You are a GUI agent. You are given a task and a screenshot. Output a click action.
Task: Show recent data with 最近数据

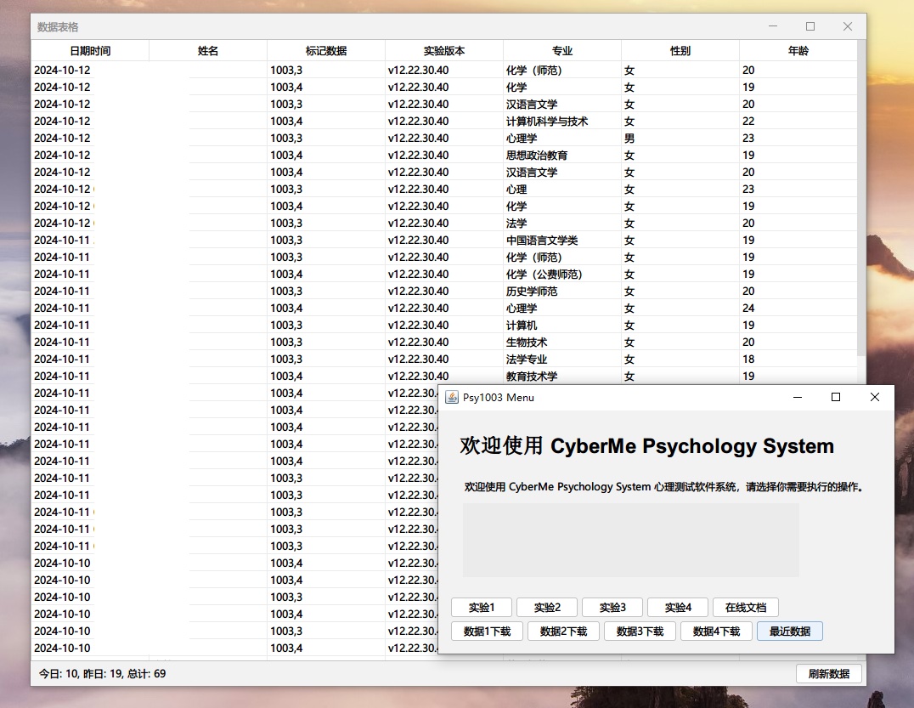click(789, 632)
